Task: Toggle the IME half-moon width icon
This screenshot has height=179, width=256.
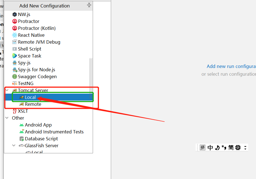Action: pyautogui.click(x=217, y=148)
